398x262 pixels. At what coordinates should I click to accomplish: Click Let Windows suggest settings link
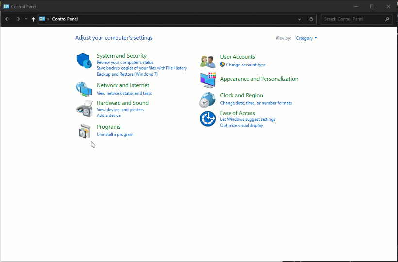[x=248, y=119]
